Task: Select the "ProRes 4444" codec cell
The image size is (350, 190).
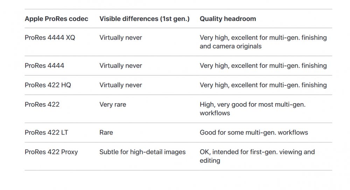Action: [x=44, y=66]
